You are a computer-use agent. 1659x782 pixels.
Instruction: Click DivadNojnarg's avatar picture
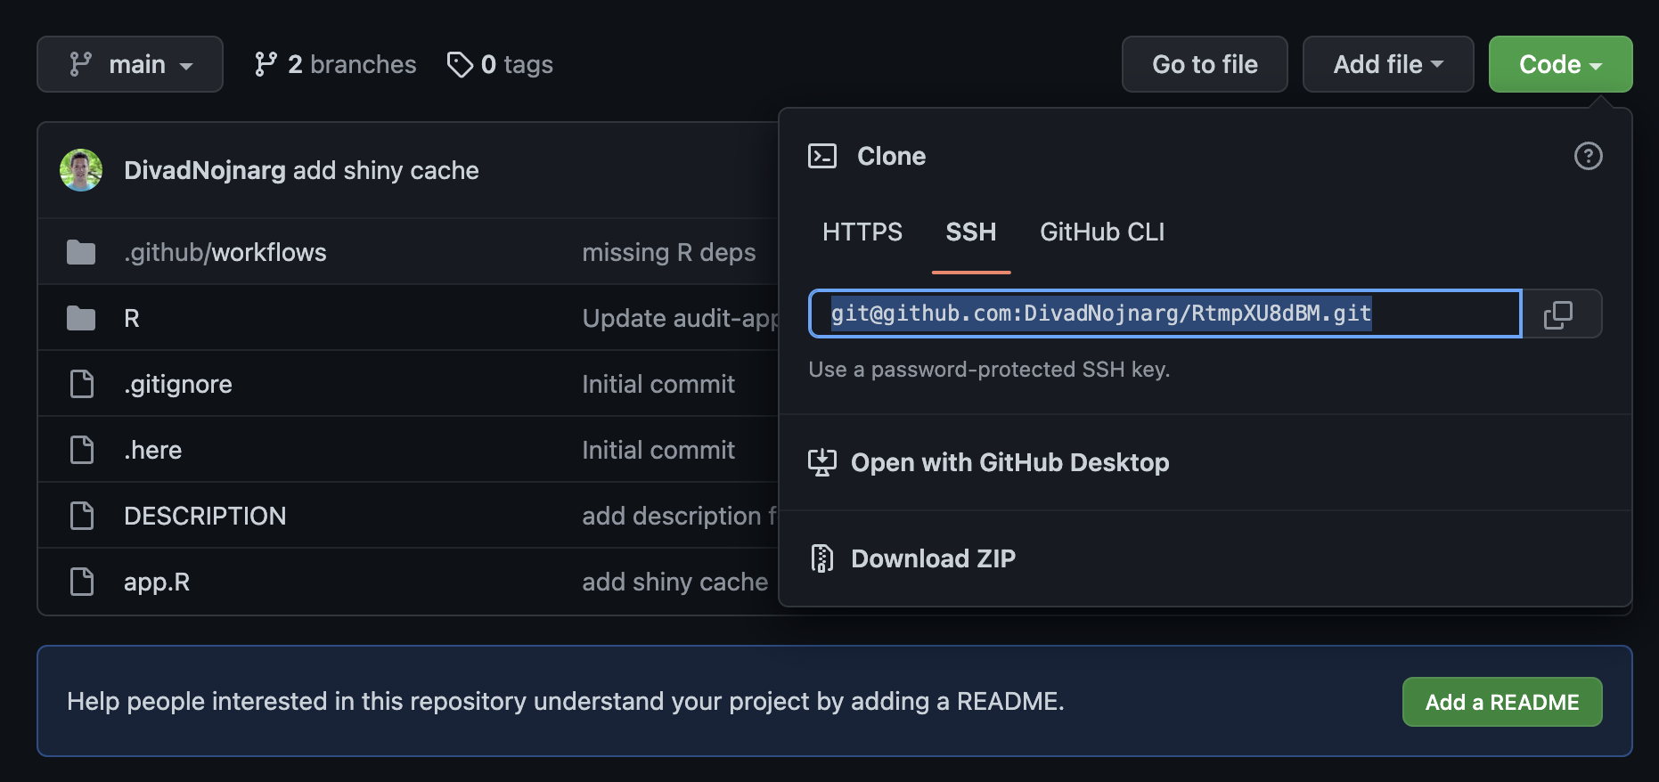81,170
